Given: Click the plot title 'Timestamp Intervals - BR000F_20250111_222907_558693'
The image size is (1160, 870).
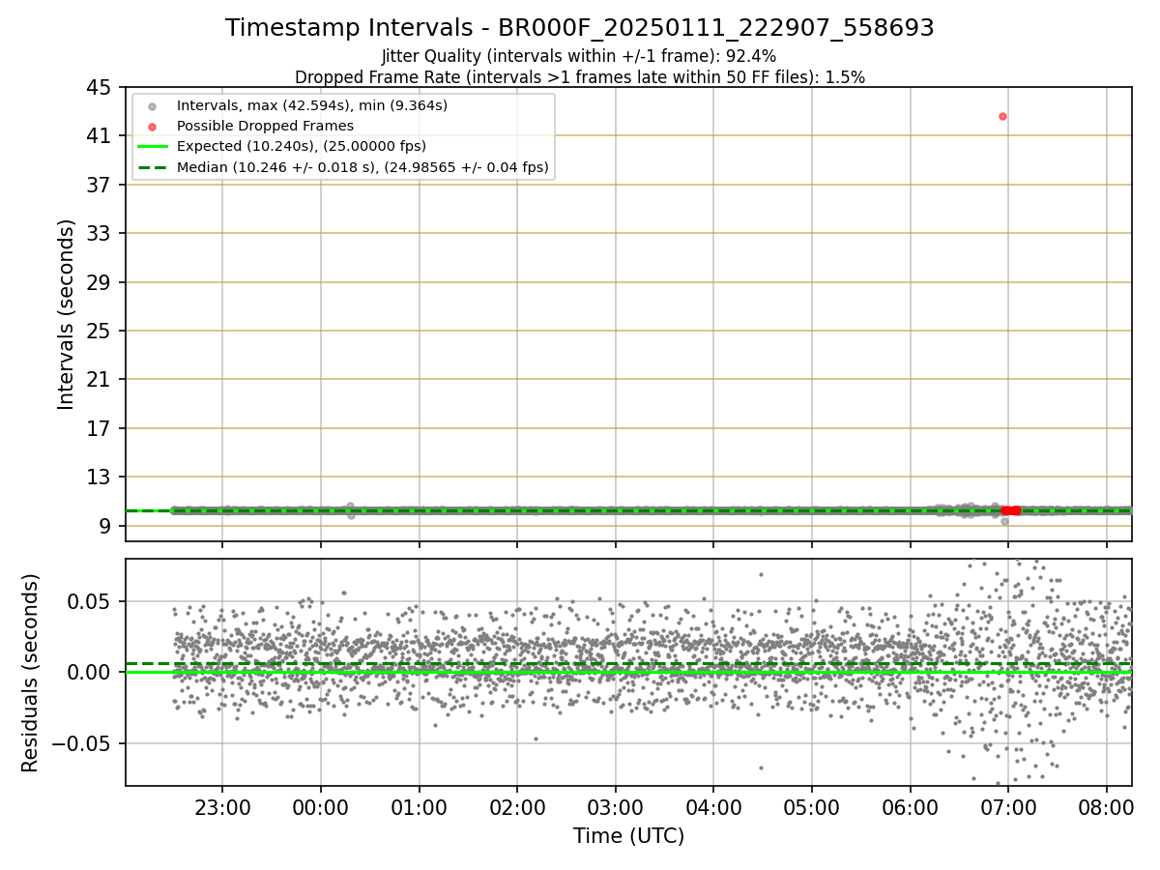Looking at the screenshot, I should 580,28.
